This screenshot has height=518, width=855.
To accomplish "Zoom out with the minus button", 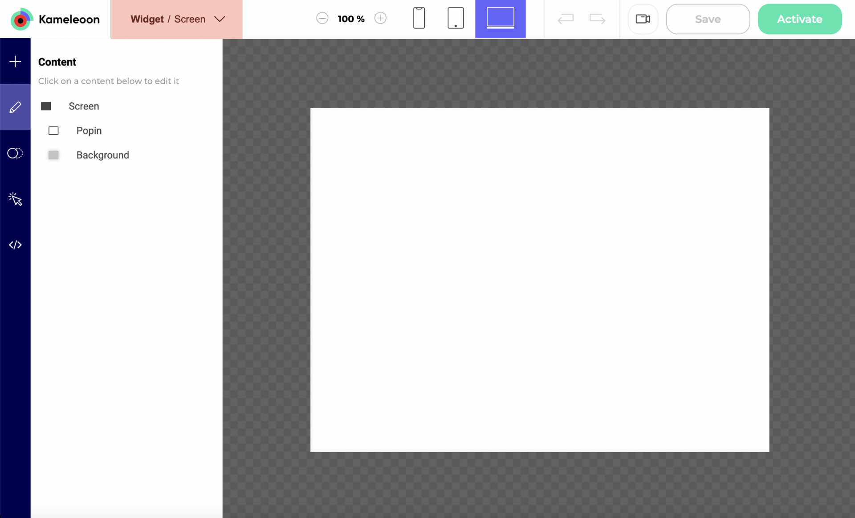I will click(x=322, y=18).
